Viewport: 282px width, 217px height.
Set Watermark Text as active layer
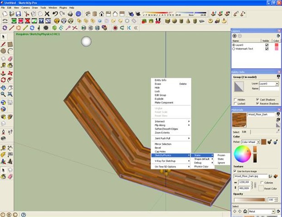point(234,49)
